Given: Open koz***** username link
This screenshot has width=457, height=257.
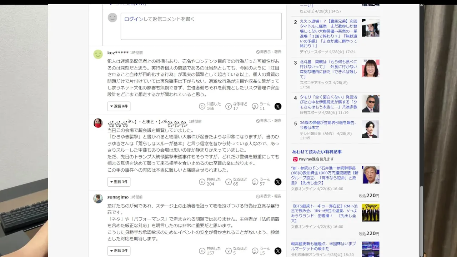Looking at the screenshot, I should (118, 53).
